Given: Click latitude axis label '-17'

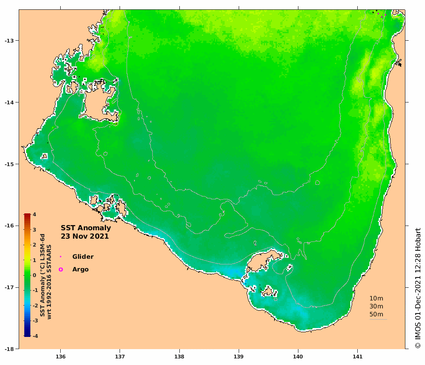Looking at the screenshot, I should point(9,287).
